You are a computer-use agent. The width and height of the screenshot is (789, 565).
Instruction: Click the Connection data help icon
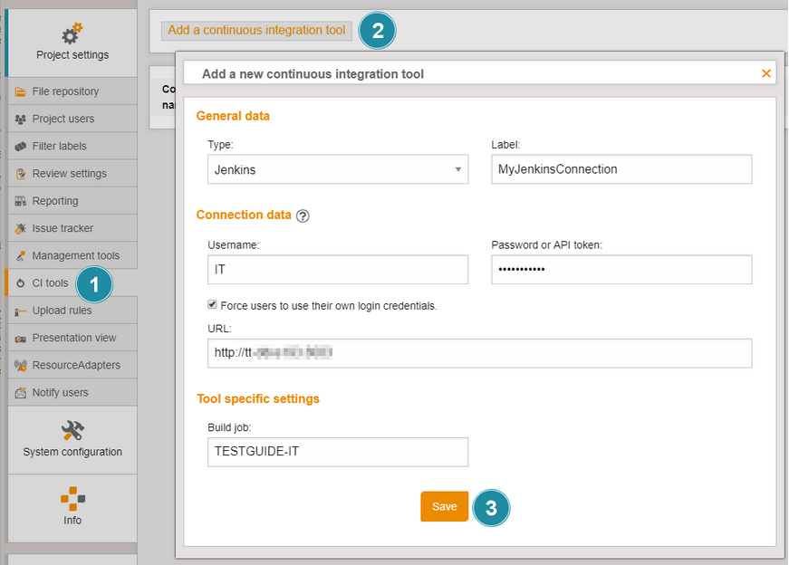[303, 215]
